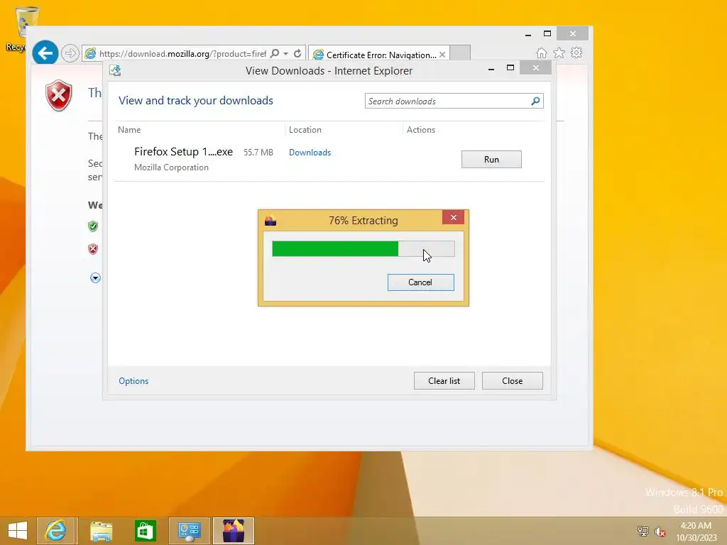727x545 pixels.
Task: Click the search magnifier in the address bar
Action: (x=275, y=53)
